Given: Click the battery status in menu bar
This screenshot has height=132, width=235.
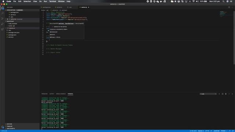Looking at the screenshot, I should pyautogui.click(x=203, y=1).
